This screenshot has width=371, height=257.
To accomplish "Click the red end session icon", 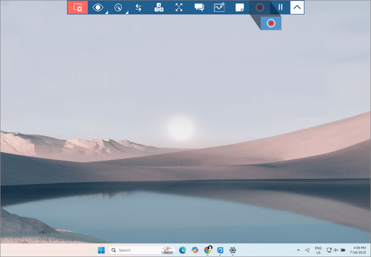I will click(x=77, y=8).
